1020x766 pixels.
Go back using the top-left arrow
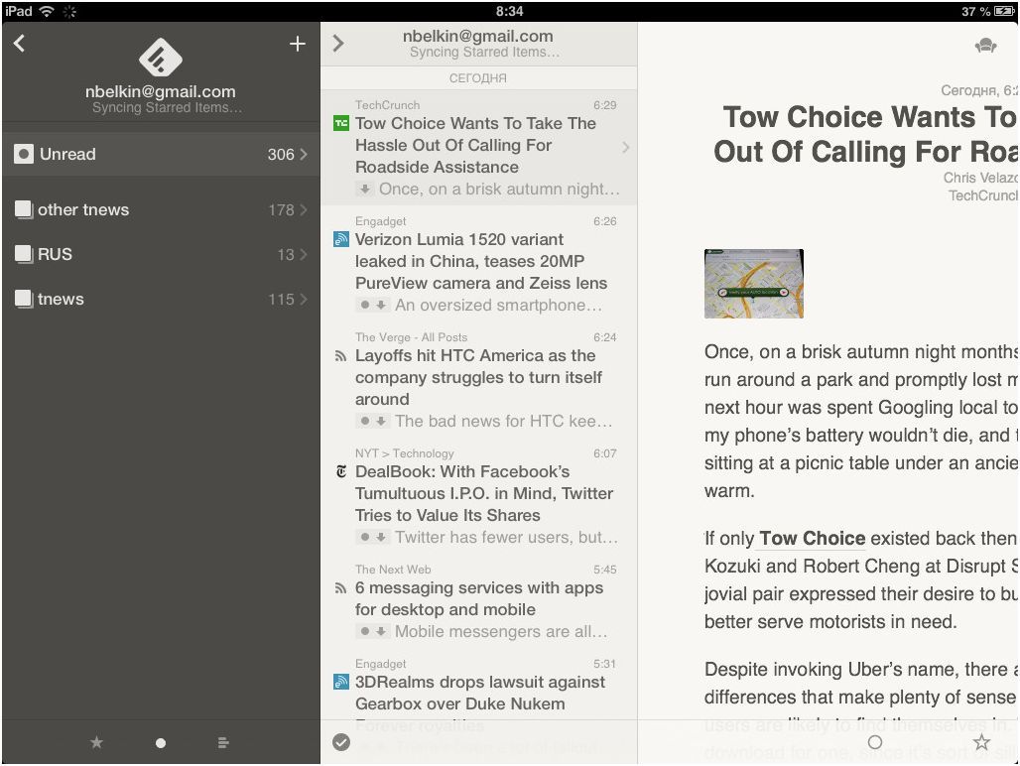click(21, 44)
